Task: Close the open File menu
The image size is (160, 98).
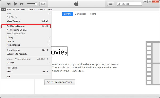Action: point(3,9)
